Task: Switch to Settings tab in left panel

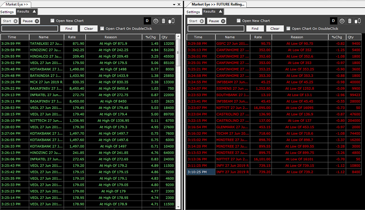Action: click(7, 12)
